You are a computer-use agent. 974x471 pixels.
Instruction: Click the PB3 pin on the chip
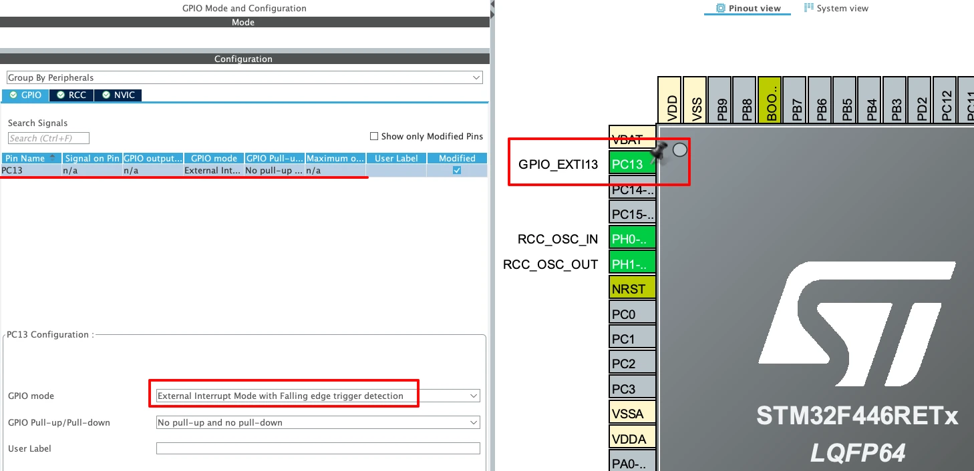[x=895, y=100]
